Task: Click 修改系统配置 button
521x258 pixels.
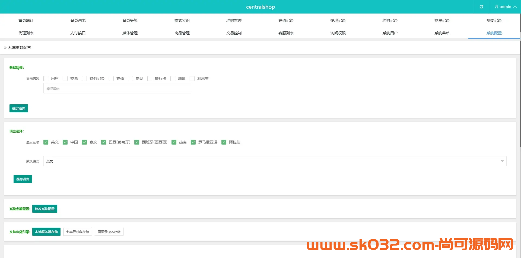Action: coord(45,209)
